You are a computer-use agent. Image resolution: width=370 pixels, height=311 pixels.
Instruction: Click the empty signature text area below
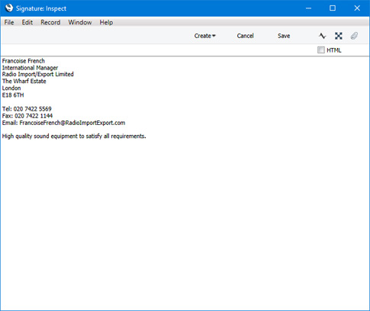[x=185, y=223]
